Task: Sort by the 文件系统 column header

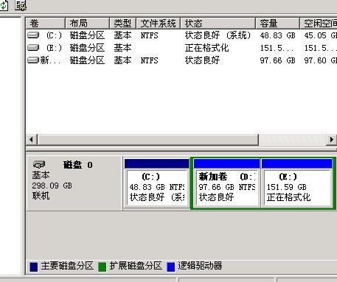Action: pyautogui.click(x=159, y=24)
